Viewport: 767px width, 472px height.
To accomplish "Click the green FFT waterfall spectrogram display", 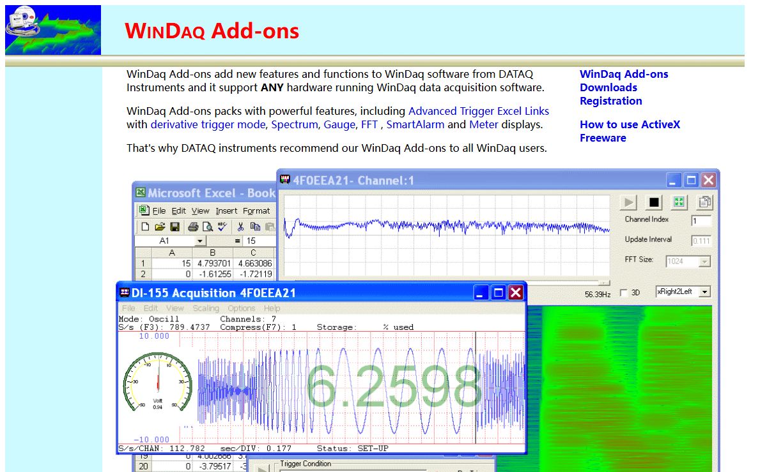I will 619,389.
